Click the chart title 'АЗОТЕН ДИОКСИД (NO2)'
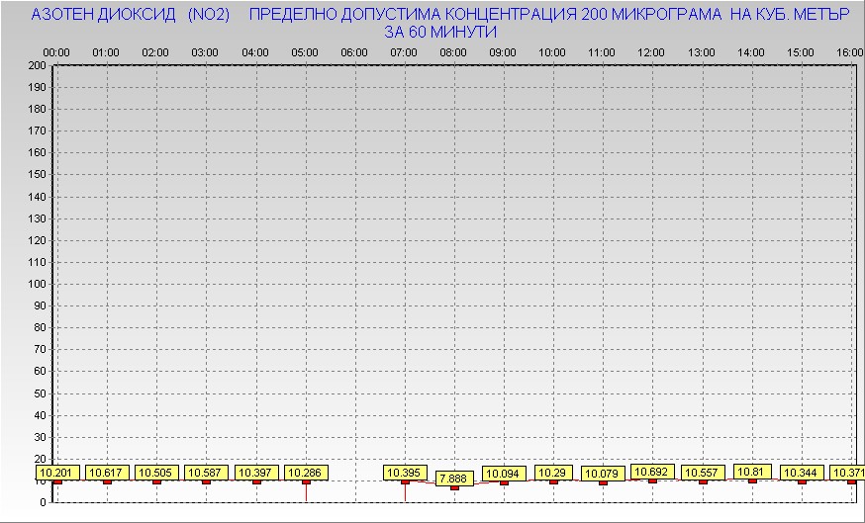The height and width of the screenshot is (523, 865). pyautogui.click(x=131, y=16)
